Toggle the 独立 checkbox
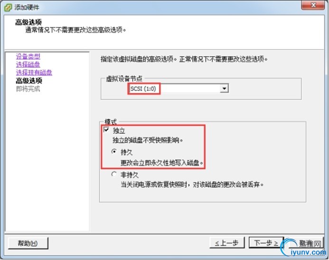This screenshot has height=260, width=329. point(106,130)
